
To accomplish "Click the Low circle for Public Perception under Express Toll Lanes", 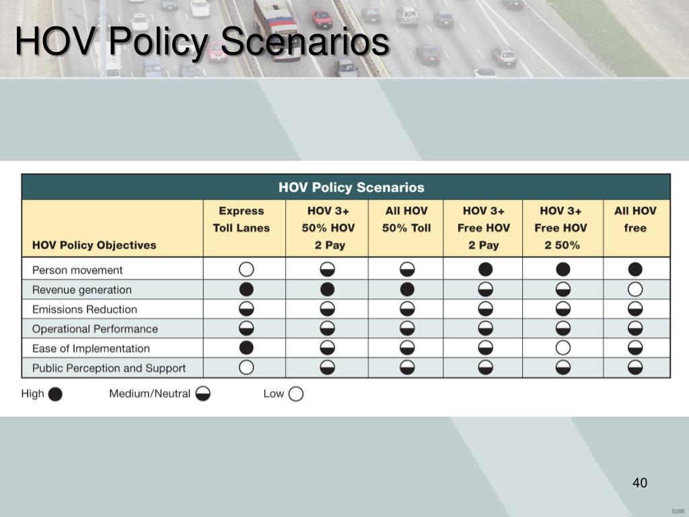I will pos(246,367).
